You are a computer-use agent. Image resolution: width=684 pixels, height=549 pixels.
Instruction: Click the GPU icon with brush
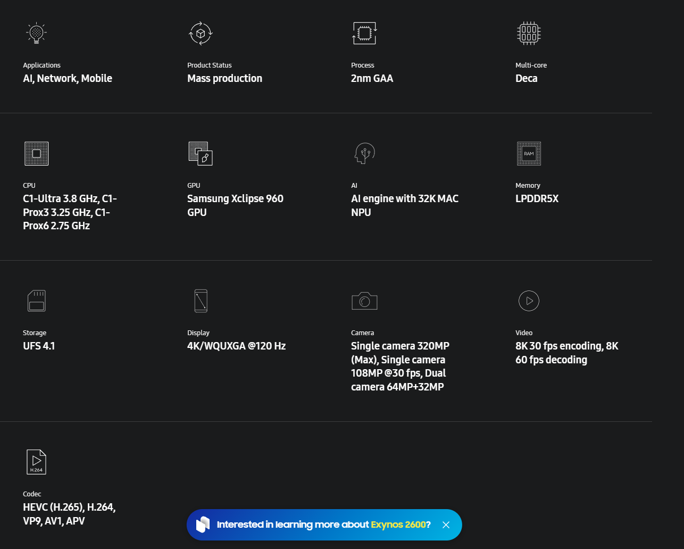pyautogui.click(x=201, y=153)
